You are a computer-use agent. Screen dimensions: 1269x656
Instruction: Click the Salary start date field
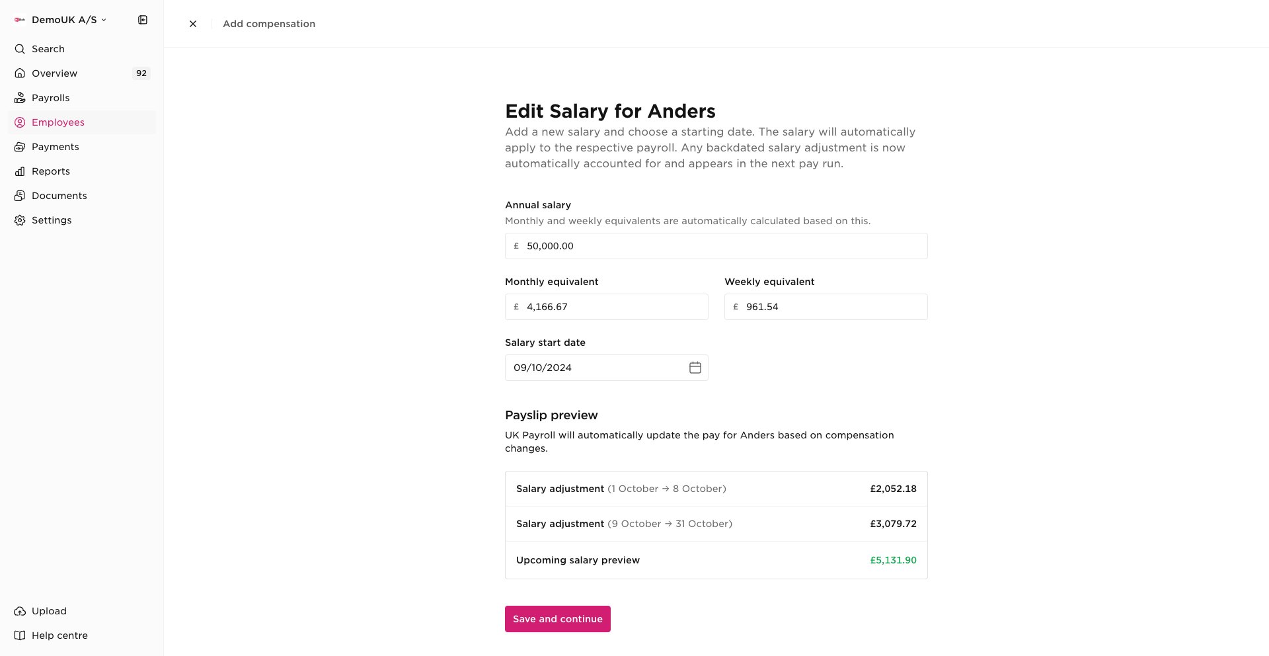click(x=595, y=368)
